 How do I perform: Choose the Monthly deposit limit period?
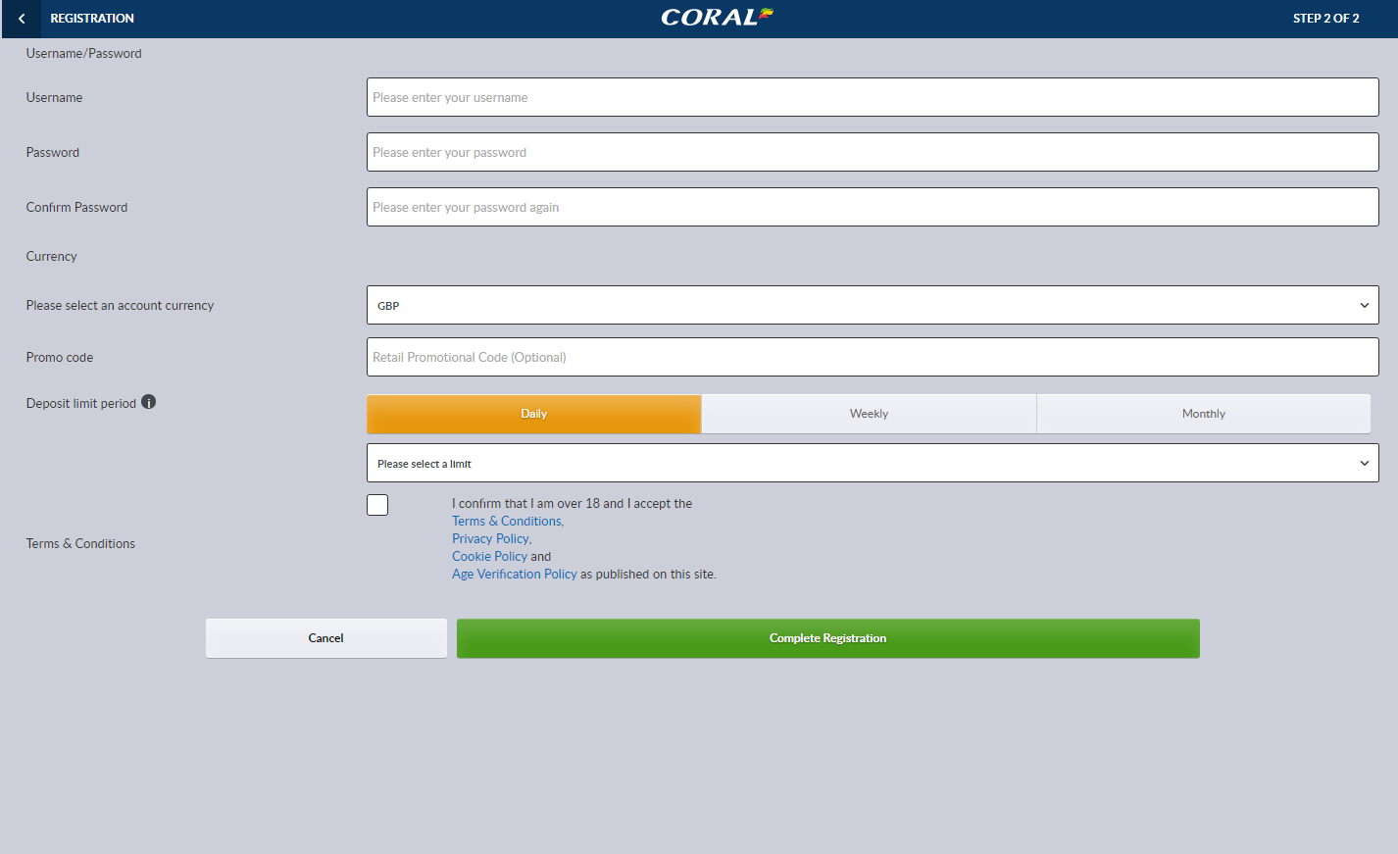(x=1203, y=414)
